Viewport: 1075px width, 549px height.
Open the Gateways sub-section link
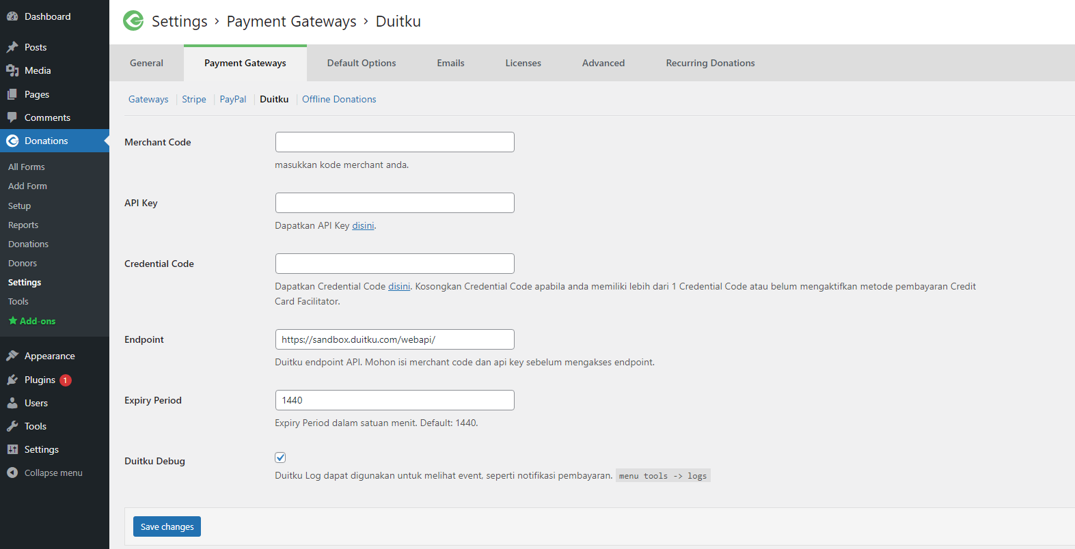pyautogui.click(x=148, y=99)
